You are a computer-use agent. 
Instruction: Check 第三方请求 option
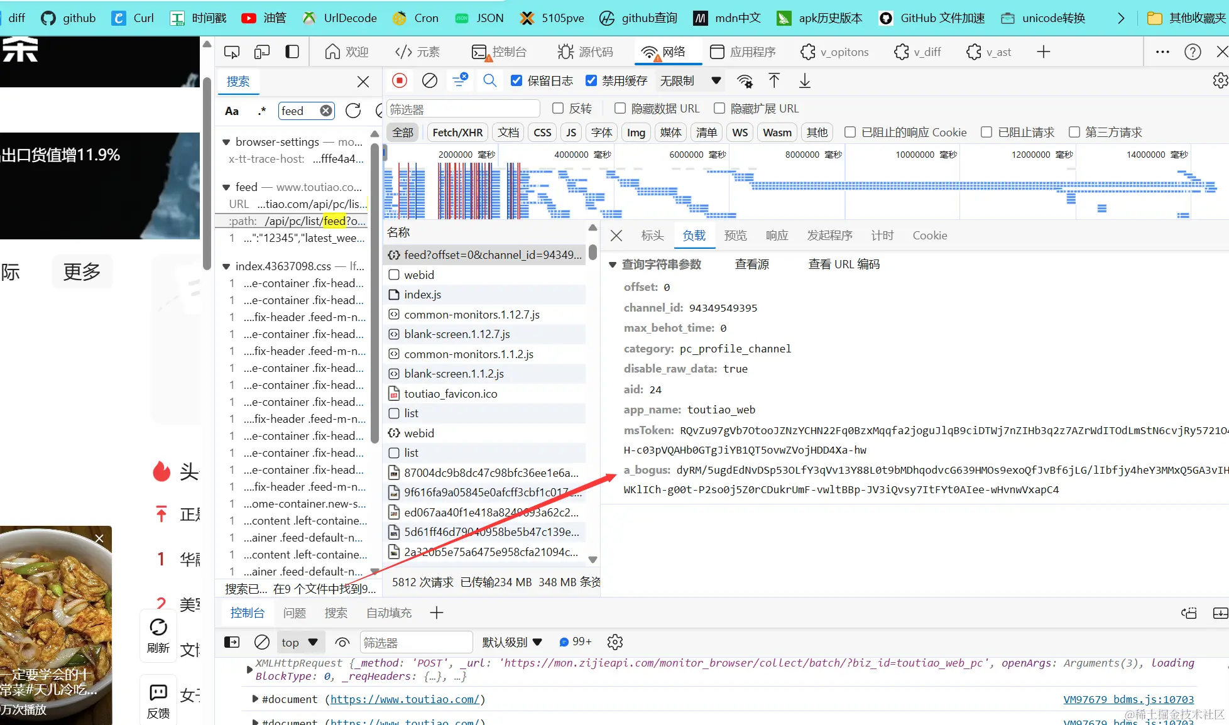point(1074,132)
